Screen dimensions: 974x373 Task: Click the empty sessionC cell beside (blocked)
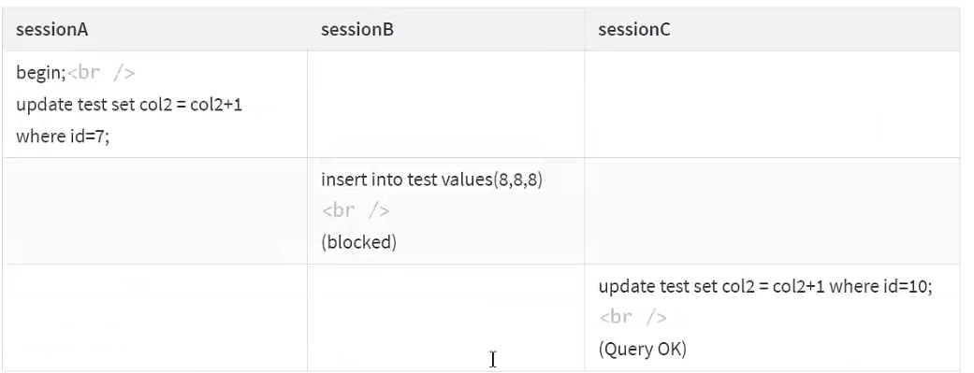772,211
